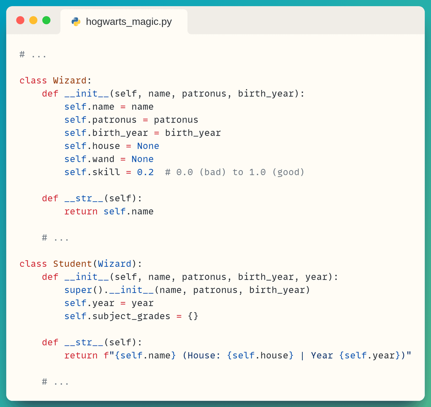This screenshot has height=407, width=431.
Task: Click the skill range comment after 0.2
Action: click(x=235, y=172)
